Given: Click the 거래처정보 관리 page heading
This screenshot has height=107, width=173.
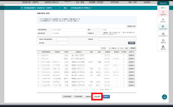Looking at the screenshot, I should pyautogui.click(x=43, y=13).
